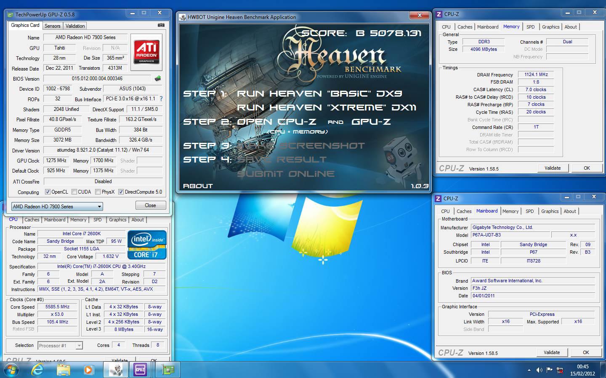Click Submit Online in Heaven window
Screen dimensions: 606x378
(x=286, y=174)
